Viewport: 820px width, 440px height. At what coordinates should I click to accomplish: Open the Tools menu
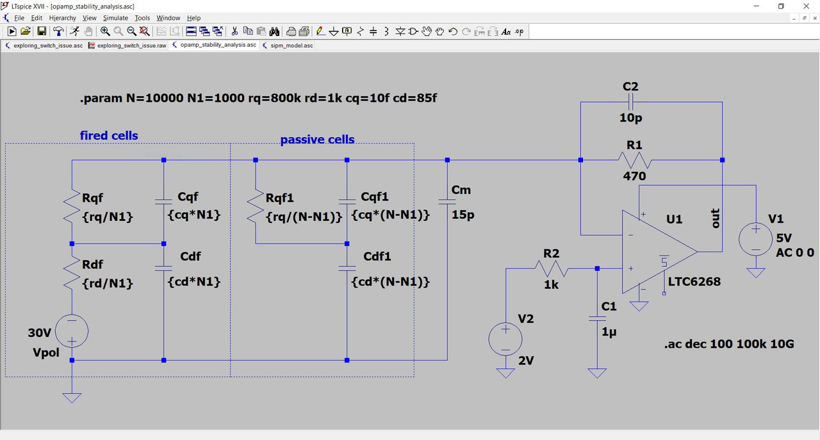tap(142, 18)
